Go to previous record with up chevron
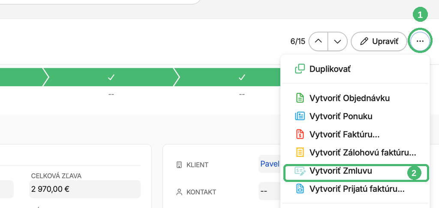The width and height of the screenshot is (439, 208). tap(319, 41)
